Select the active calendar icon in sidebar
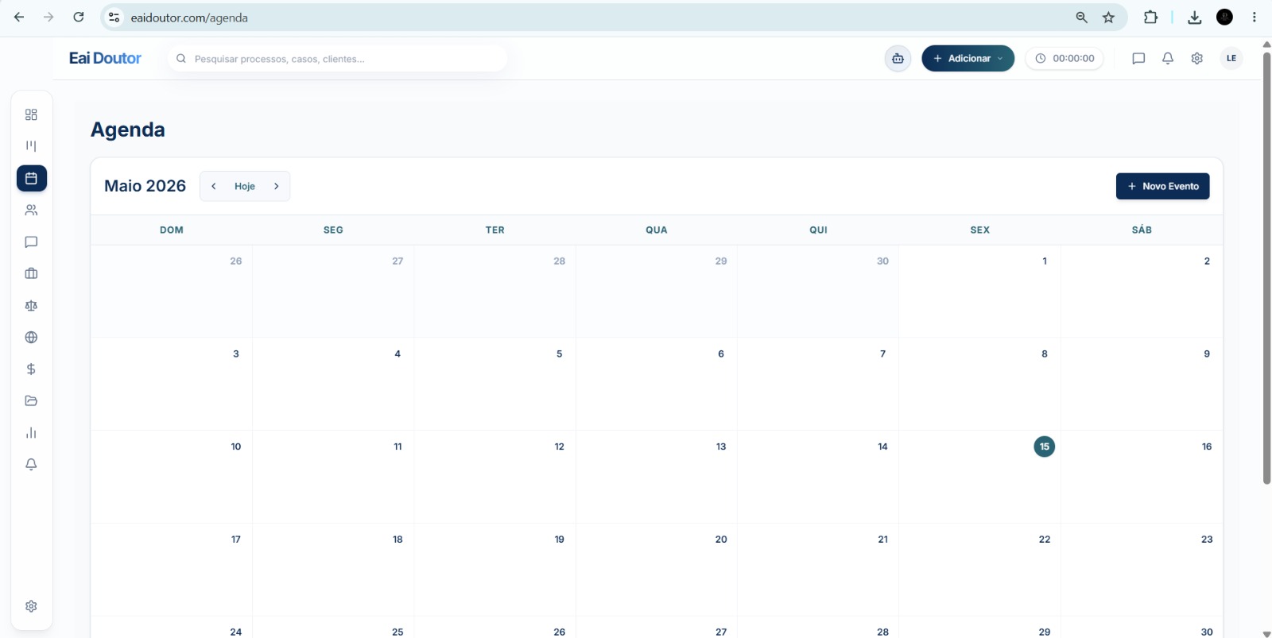 [x=32, y=179]
